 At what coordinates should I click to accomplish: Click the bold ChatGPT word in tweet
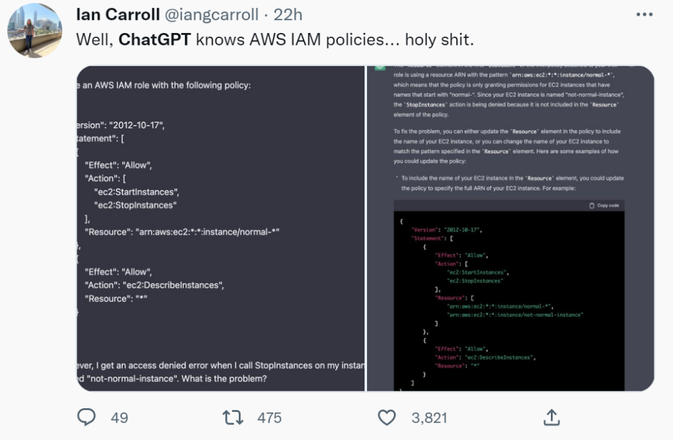point(155,40)
